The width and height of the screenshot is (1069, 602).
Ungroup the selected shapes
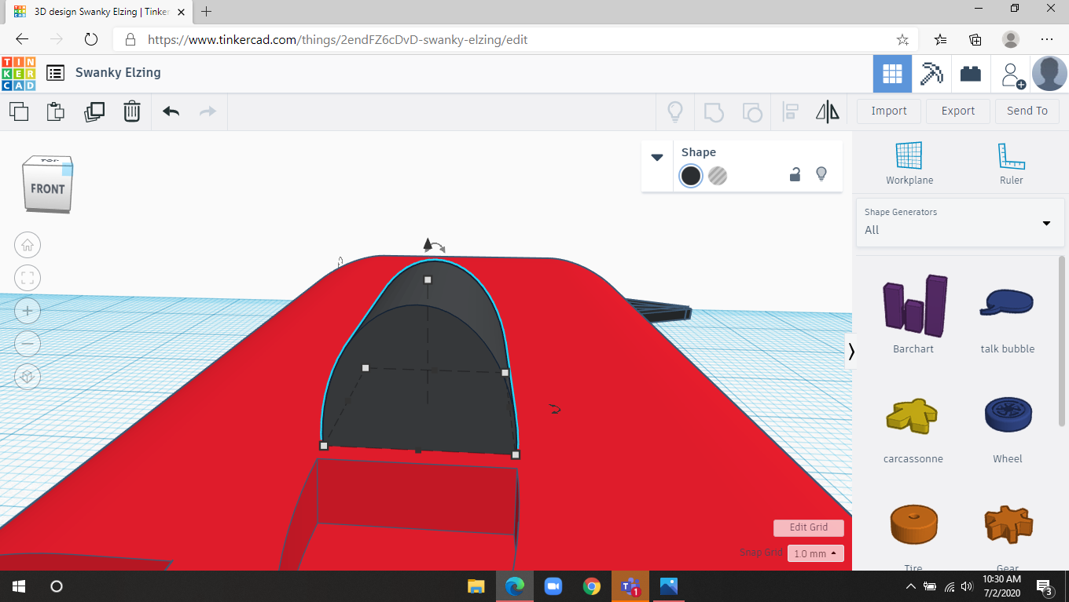[x=752, y=111]
